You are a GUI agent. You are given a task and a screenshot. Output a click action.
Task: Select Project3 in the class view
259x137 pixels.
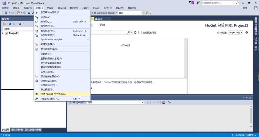(13, 33)
